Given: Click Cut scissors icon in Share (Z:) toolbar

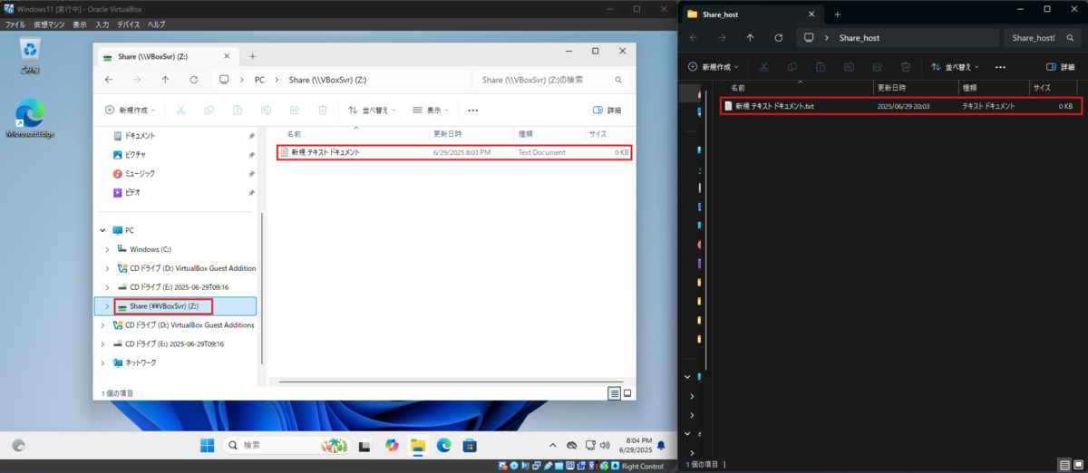Looking at the screenshot, I should click(x=180, y=110).
